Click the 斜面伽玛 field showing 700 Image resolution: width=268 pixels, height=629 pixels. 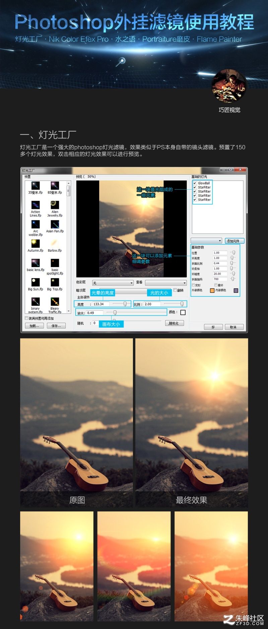[x=220, y=279]
